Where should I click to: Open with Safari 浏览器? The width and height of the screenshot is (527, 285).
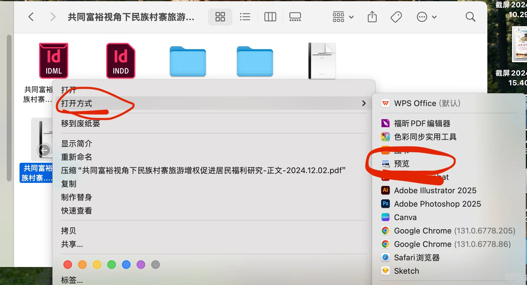pos(417,257)
